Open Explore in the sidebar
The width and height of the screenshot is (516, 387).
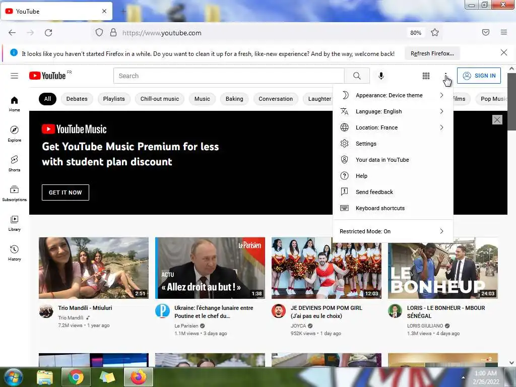[14, 134]
